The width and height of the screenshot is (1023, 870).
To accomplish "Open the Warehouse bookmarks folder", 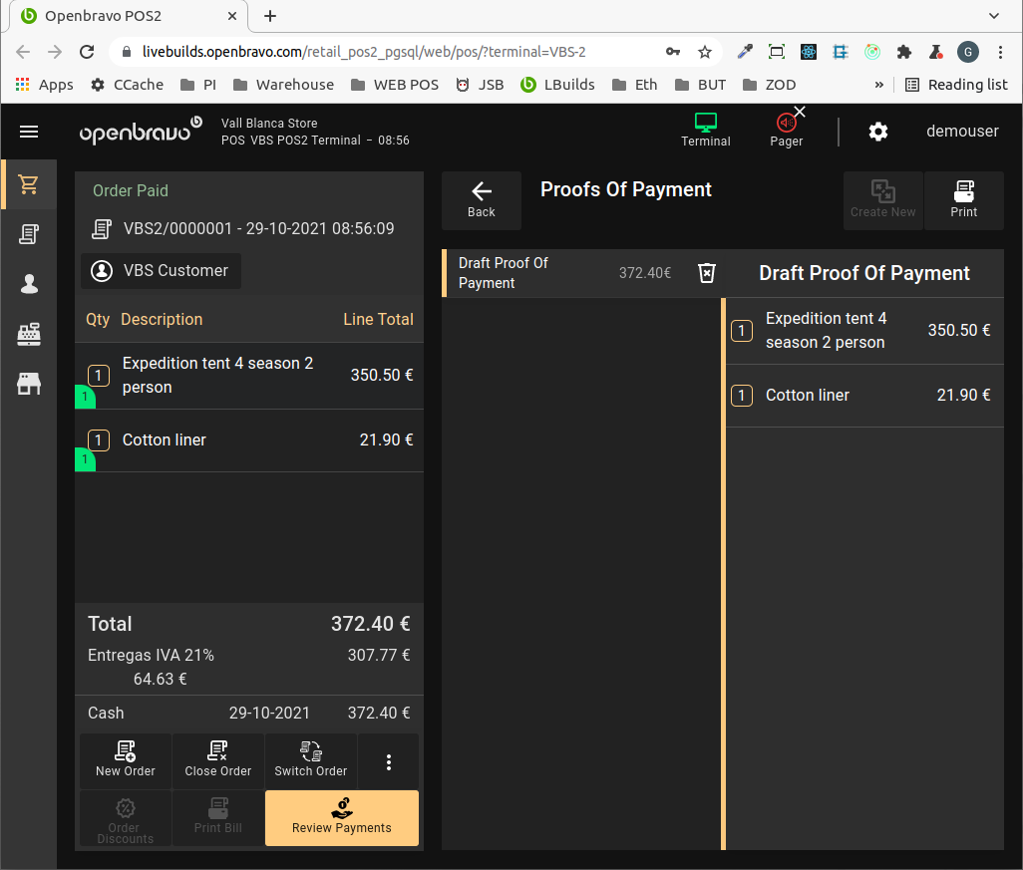I will tap(283, 85).
